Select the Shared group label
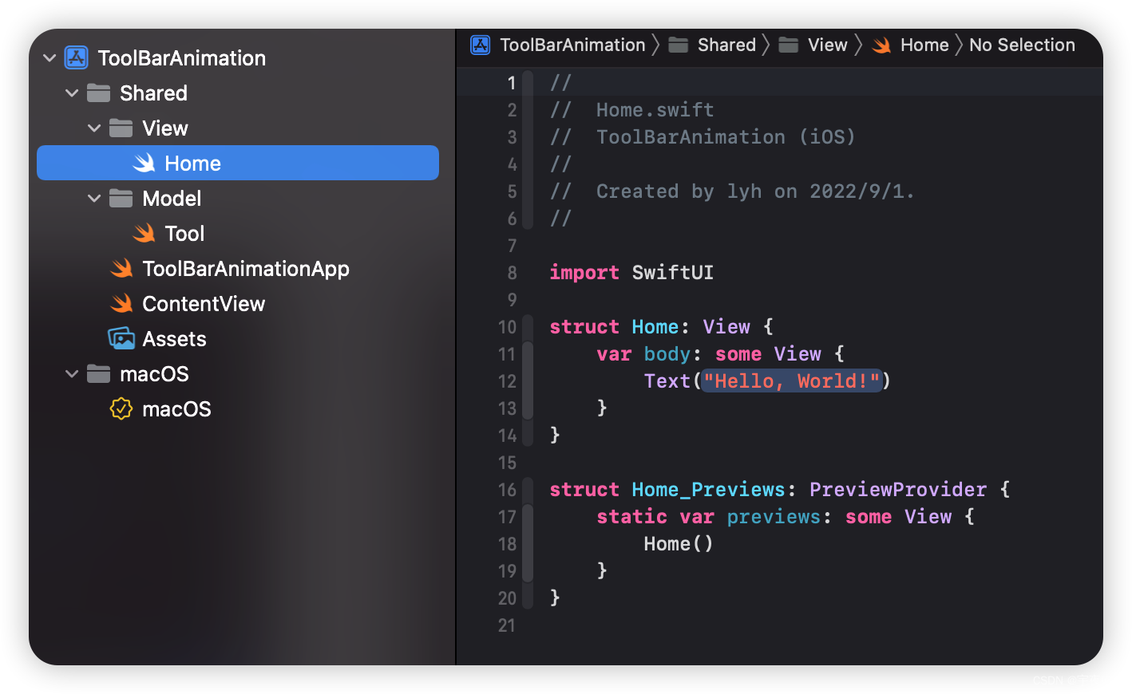1132x694 pixels. pyautogui.click(x=153, y=93)
